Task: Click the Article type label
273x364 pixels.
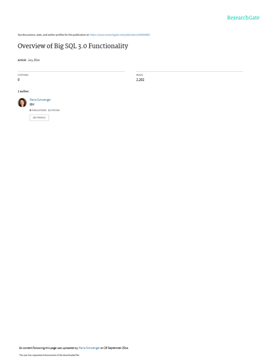Action: [22, 60]
